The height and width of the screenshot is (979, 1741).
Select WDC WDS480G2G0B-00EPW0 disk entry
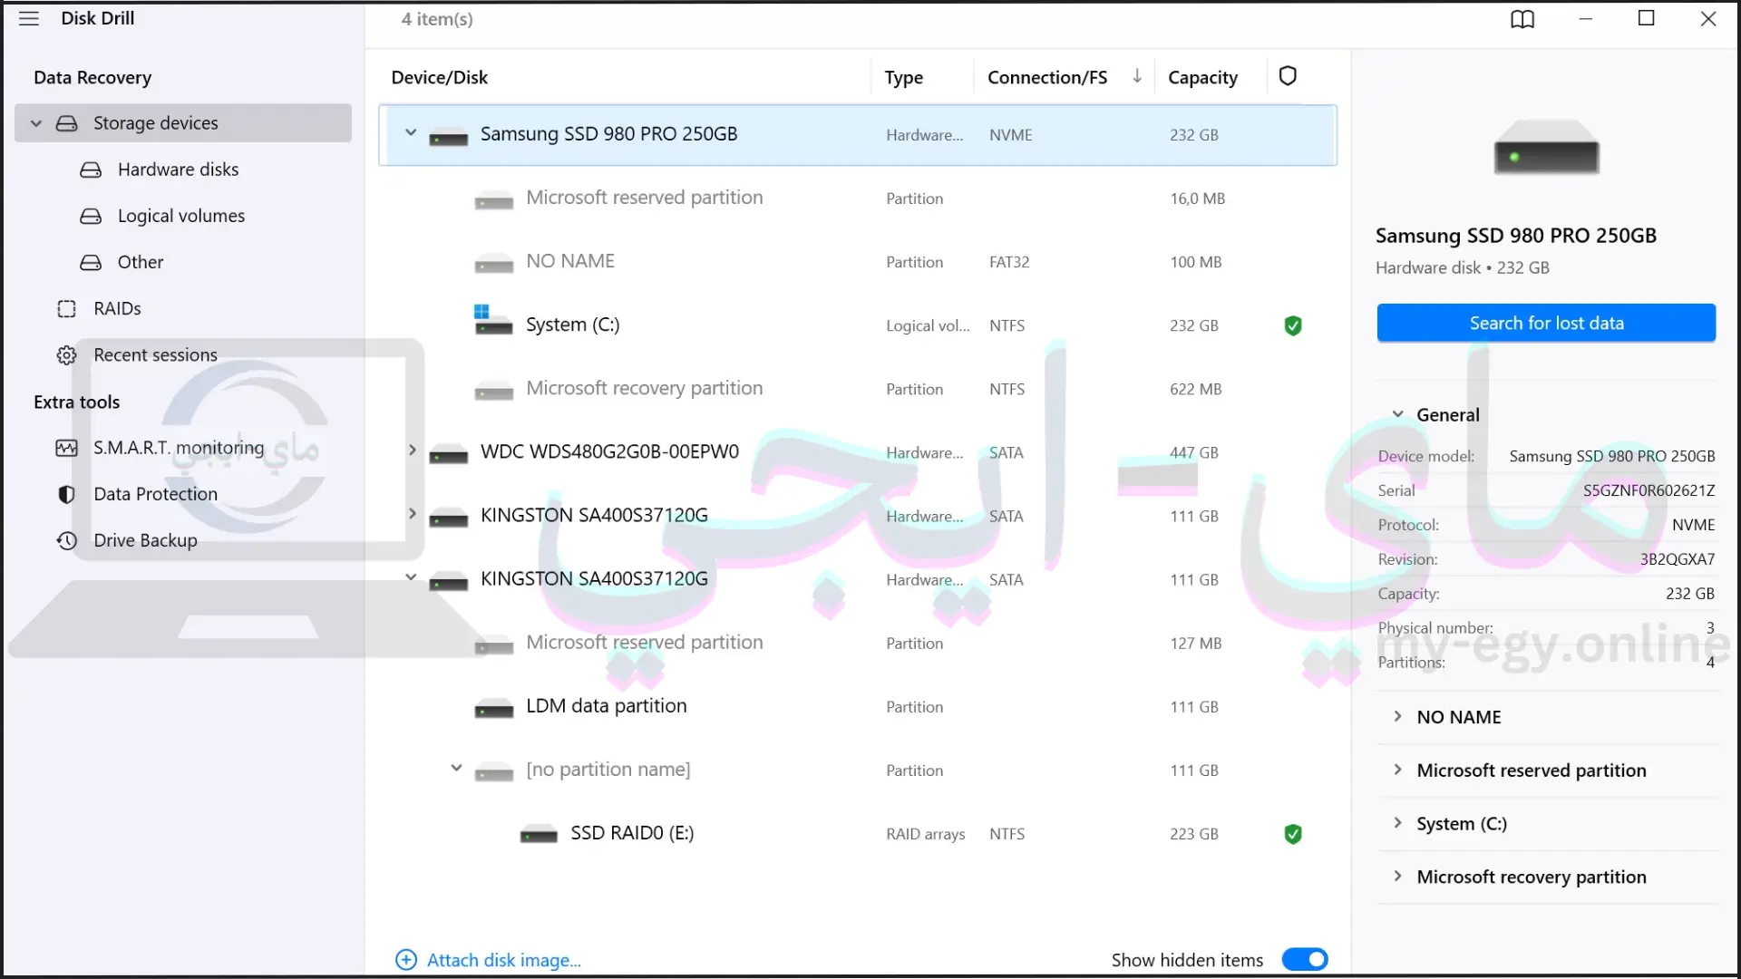608,451
